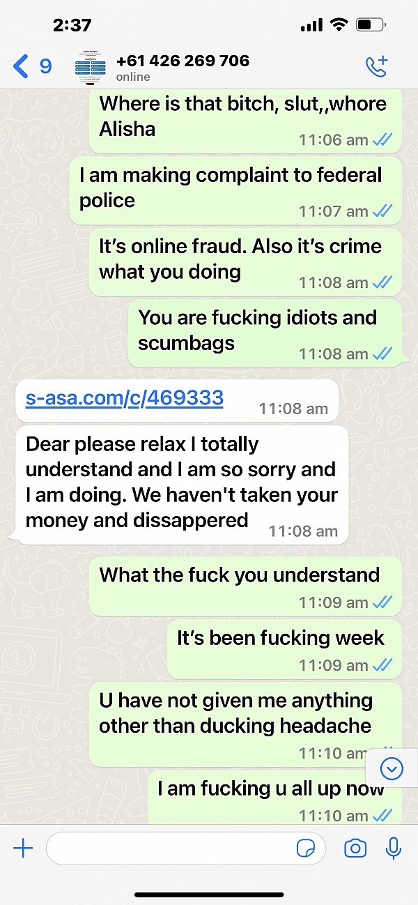Tap the "It's been fucking week" message
Image resolution: width=418 pixels, height=905 pixels.
284,648
